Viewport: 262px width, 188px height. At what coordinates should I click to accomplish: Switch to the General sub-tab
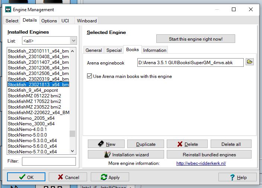tap(93, 50)
